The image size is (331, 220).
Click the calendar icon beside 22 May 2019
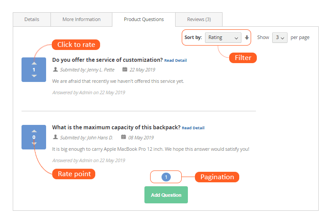pos(125,69)
